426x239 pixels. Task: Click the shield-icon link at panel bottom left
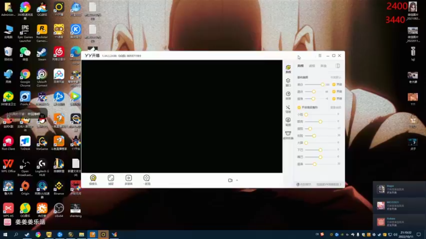coord(304,184)
